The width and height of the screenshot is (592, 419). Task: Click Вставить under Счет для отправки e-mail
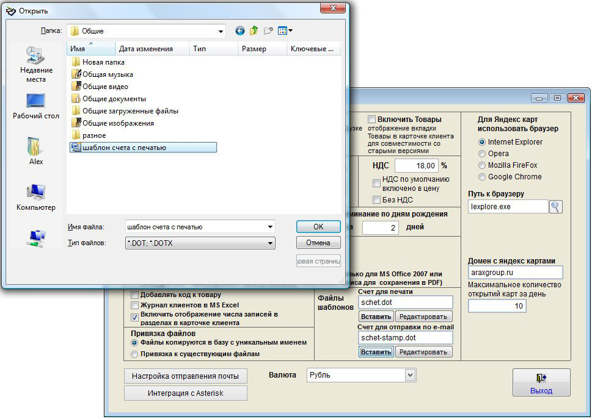(x=376, y=352)
